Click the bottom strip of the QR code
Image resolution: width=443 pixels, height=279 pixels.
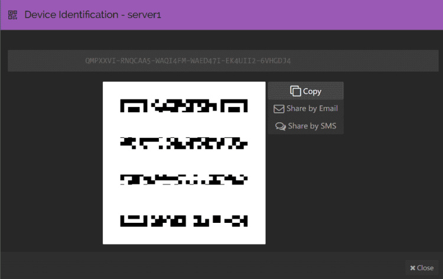coord(184,220)
